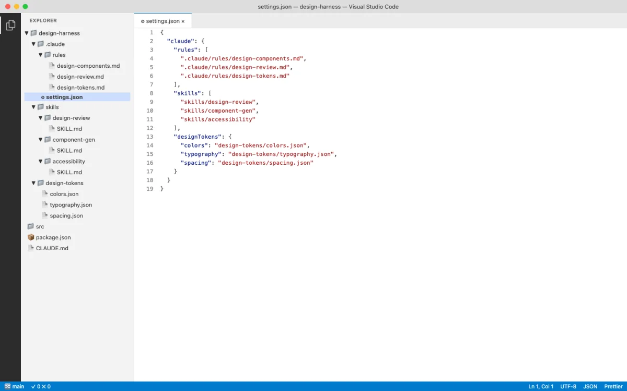Screen dimensions: 627x391
Task: Click the design-review.md file icon
Action: pos(52,77)
